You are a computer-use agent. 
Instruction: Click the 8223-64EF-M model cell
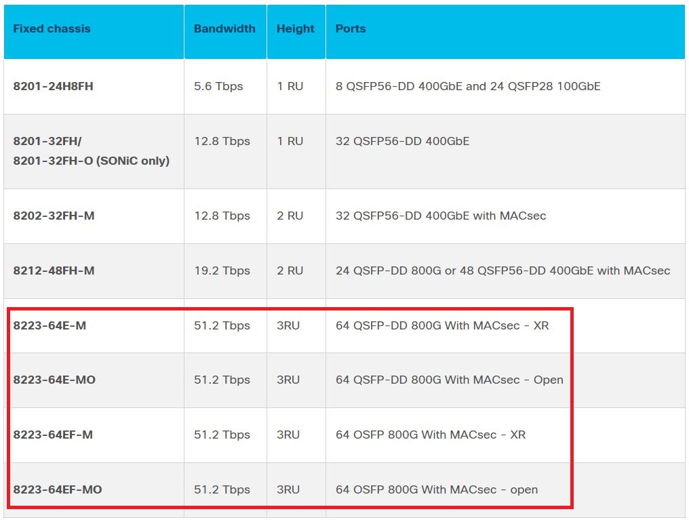(x=53, y=435)
